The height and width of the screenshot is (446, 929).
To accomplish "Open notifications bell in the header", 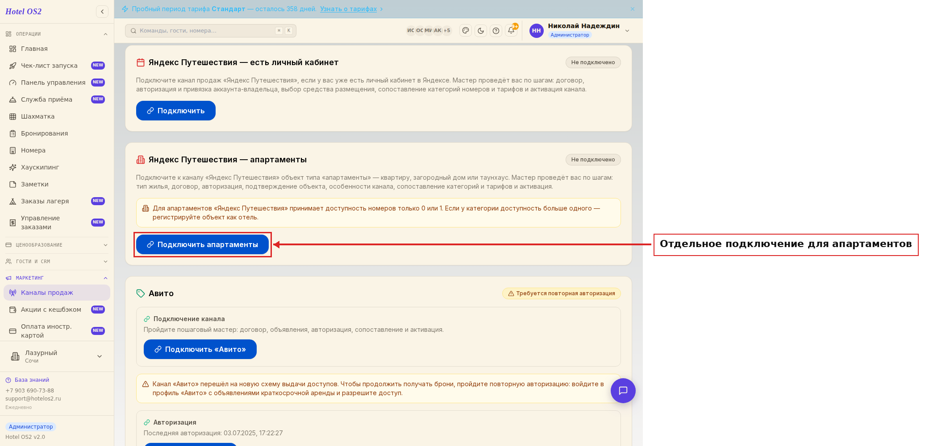I will pos(511,31).
